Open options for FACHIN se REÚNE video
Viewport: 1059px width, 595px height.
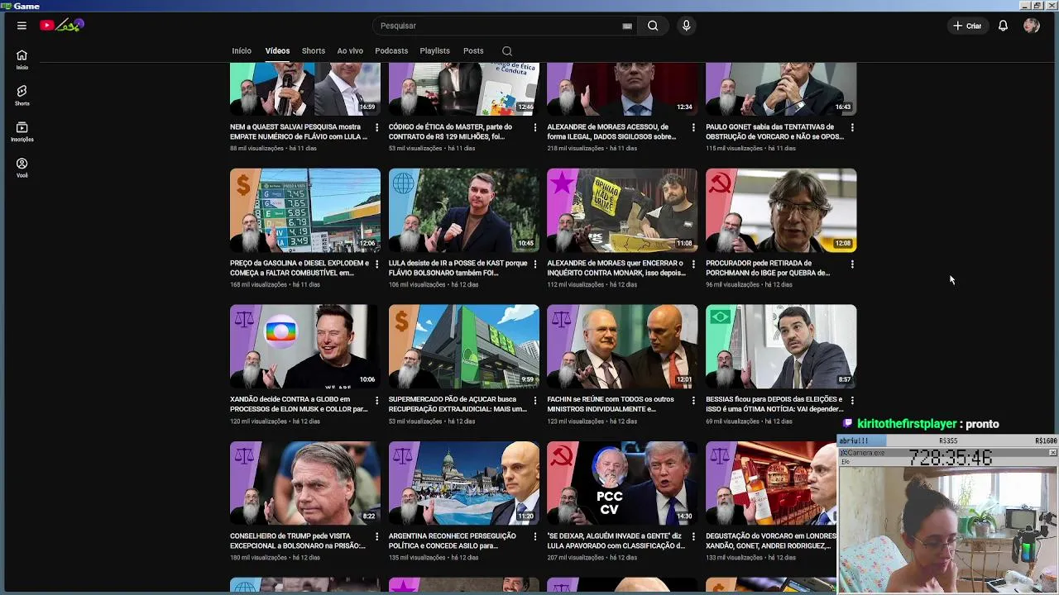[693, 400]
